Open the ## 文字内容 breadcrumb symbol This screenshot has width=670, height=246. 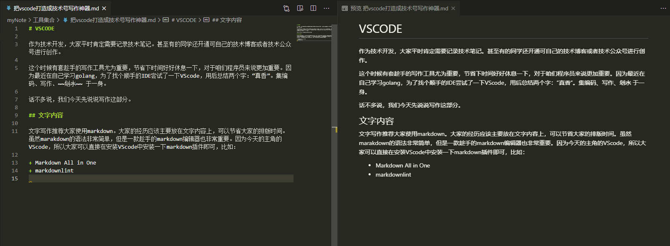(x=226, y=20)
